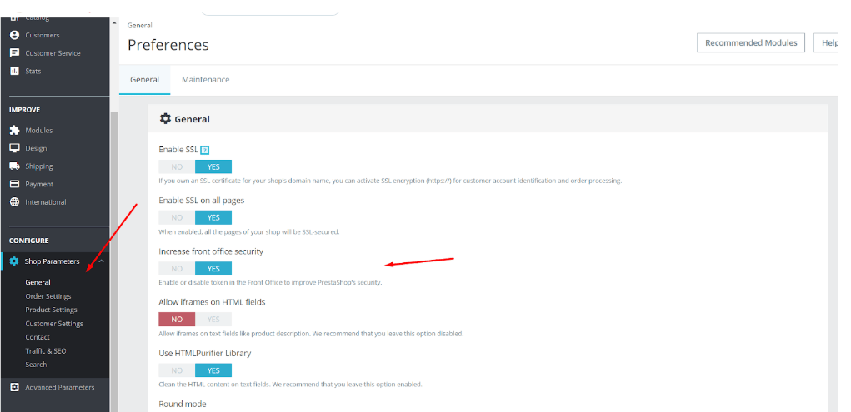The height and width of the screenshot is (412, 851).
Task: Set Increase front office security to NO
Action: tap(177, 268)
